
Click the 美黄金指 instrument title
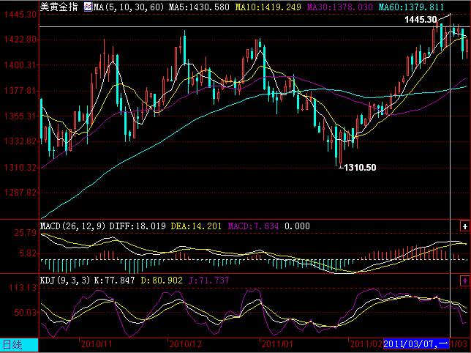tap(59, 7)
